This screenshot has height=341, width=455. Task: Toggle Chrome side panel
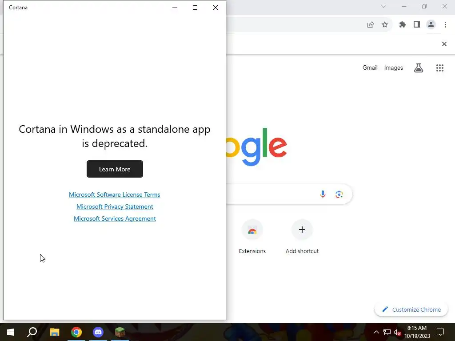(417, 25)
